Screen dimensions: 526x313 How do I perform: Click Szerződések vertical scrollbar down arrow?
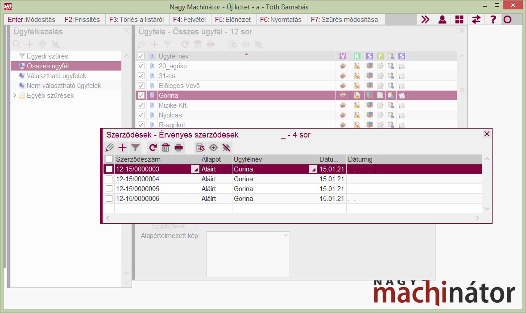[487, 209]
